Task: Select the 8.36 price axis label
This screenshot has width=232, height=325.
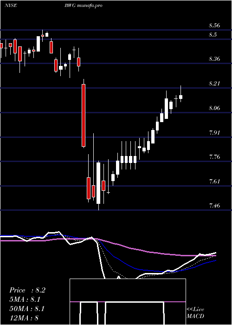Action: 214,59
